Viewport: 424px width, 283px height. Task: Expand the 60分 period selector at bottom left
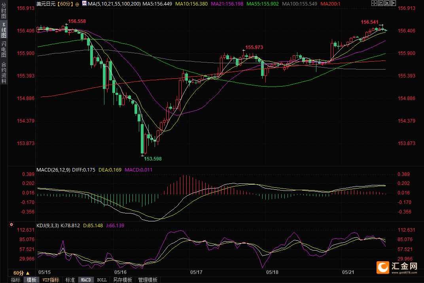pos(21,273)
